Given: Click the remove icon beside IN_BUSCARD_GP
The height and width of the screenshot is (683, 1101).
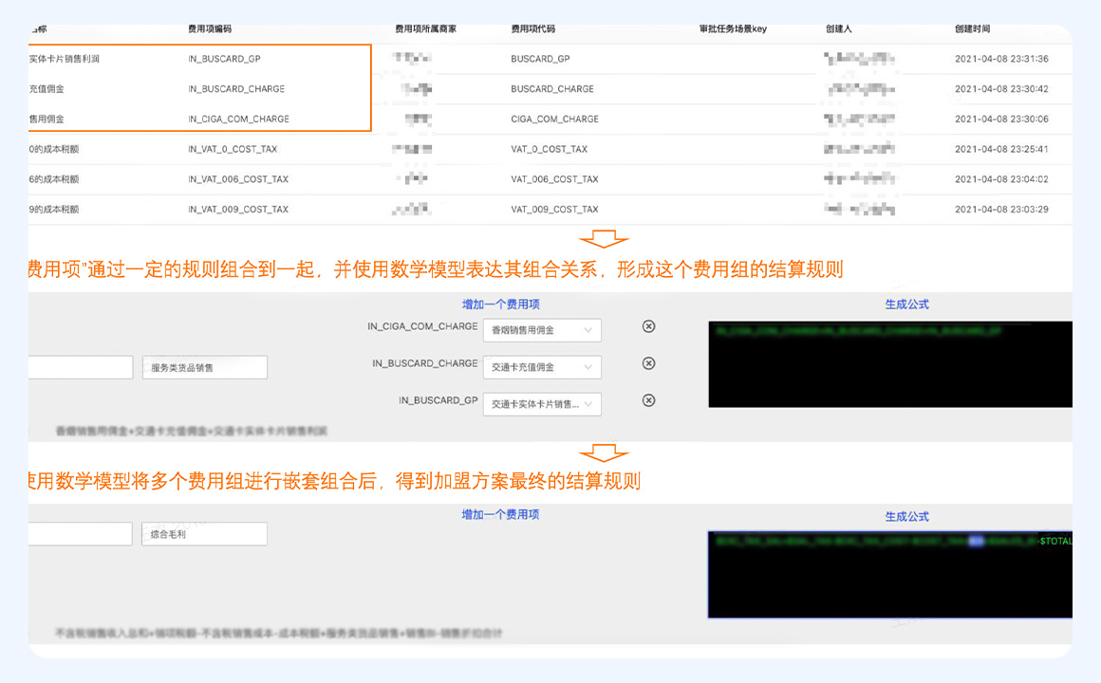Looking at the screenshot, I should (x=648, y=400).
